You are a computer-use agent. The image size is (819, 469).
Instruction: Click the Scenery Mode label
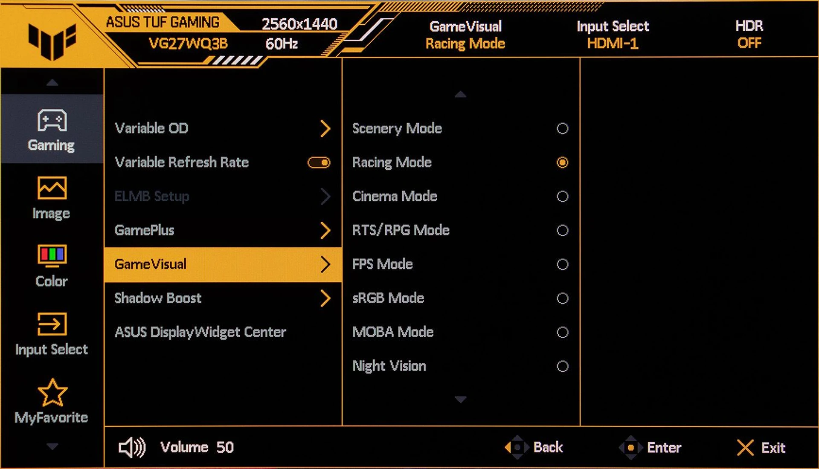click(x=397, y=129)
